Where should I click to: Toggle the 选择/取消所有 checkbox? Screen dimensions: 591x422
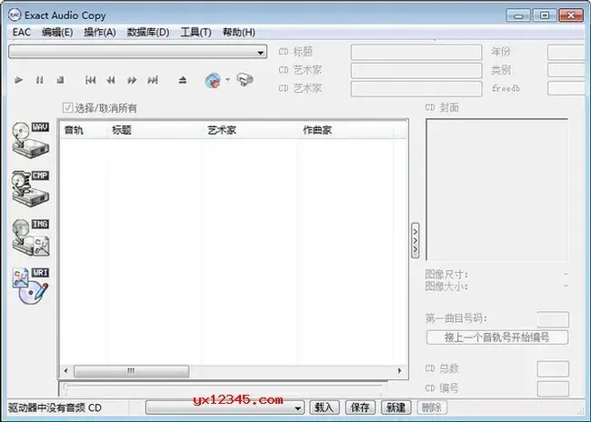(68, 108)
